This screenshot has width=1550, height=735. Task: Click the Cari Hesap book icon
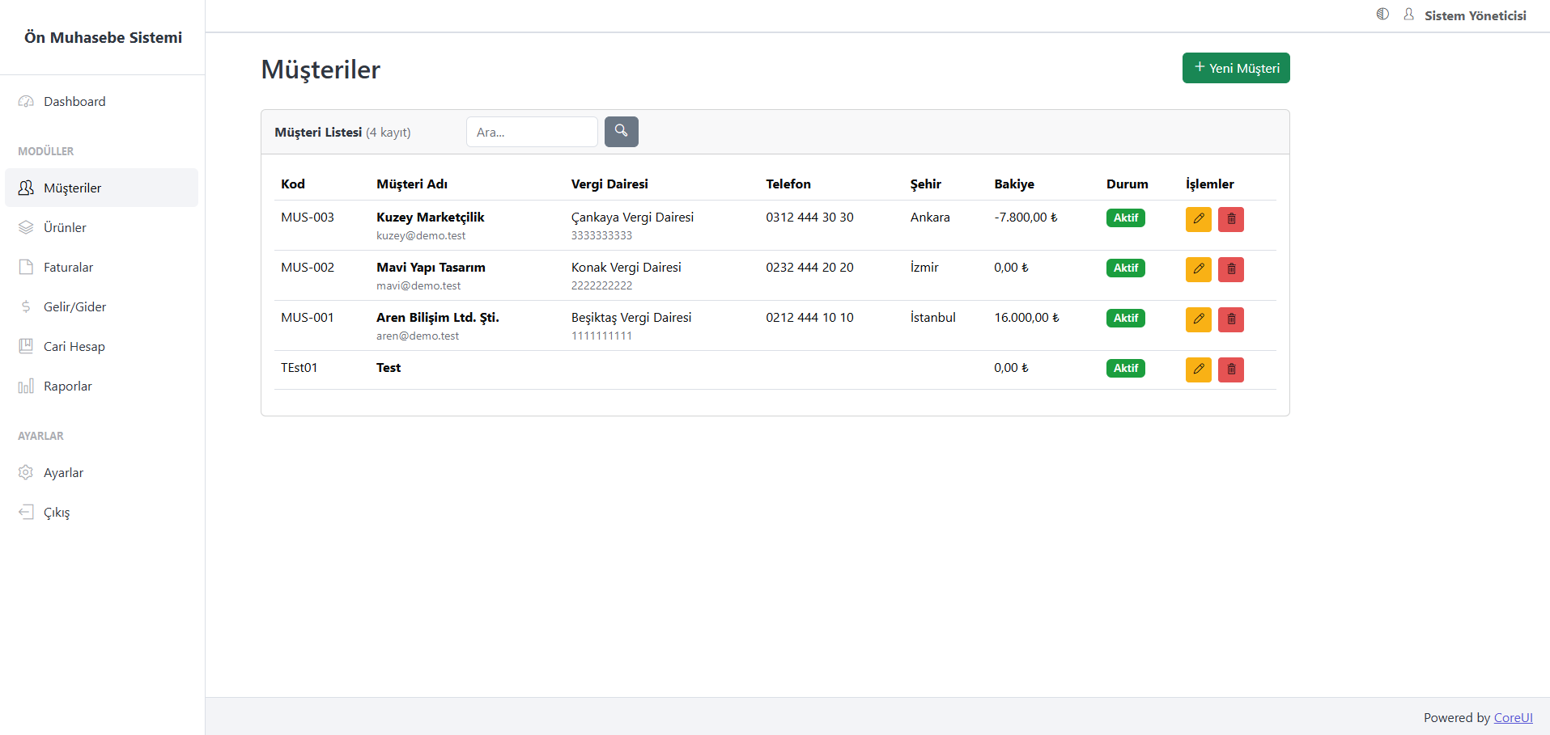pos(26,346)
